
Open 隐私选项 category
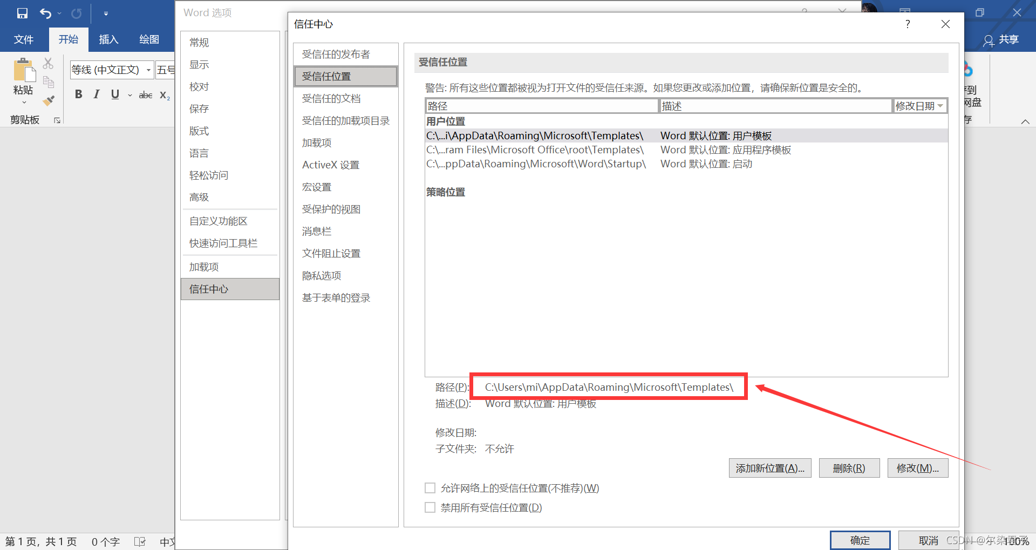[345, 276]
